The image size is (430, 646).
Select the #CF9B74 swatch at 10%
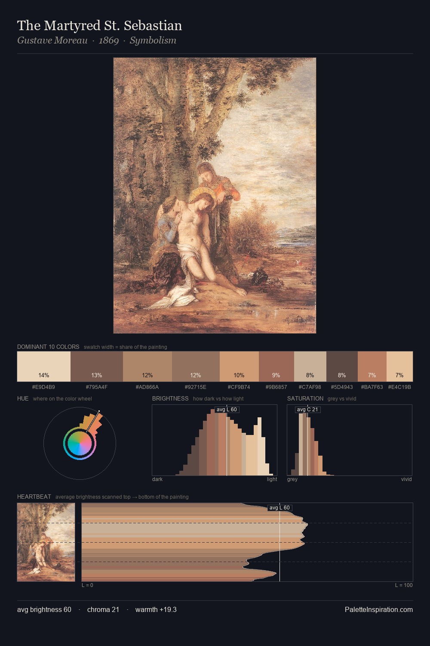pos(239,366)
